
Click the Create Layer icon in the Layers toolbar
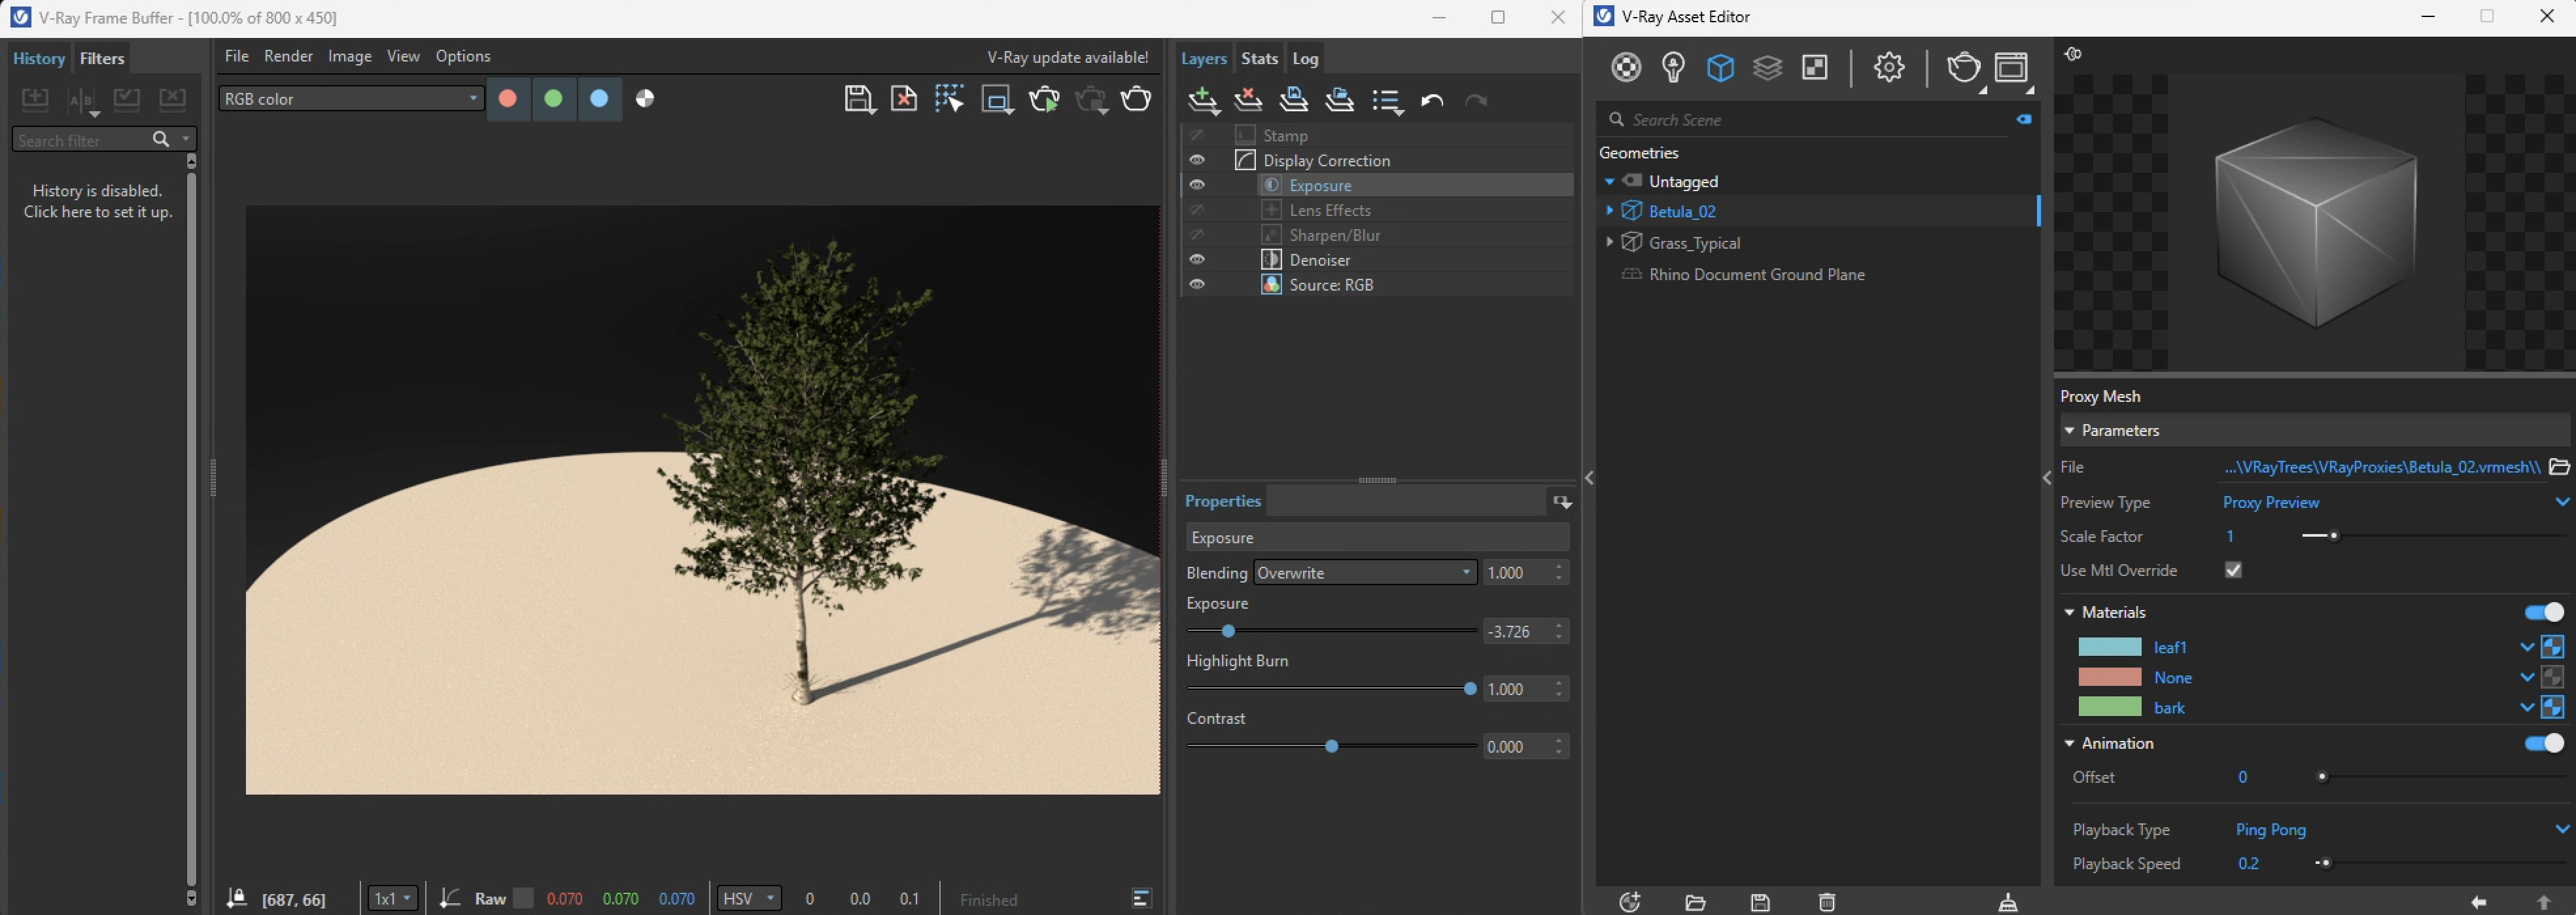pyautogui.click(x=1203, y=100)
